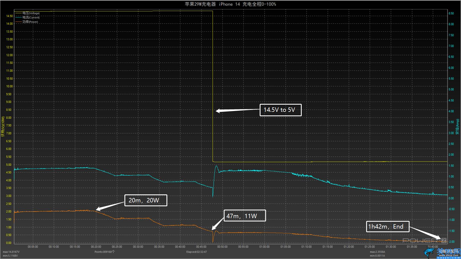Click the Points:009168个 status readout
Image resolution: width=461 pixels, height=259 pixels.
tap(105, 252)
